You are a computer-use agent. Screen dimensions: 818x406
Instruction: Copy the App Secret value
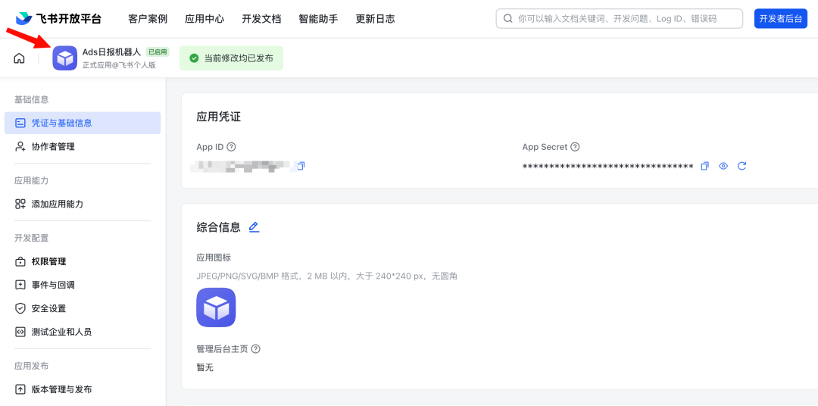coord(705,166)
